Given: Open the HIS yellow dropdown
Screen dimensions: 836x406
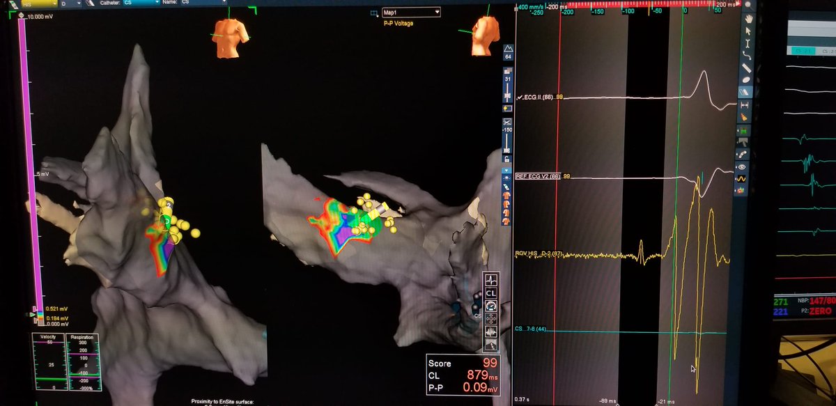Looking at the screenshot, I should (39, 4).
